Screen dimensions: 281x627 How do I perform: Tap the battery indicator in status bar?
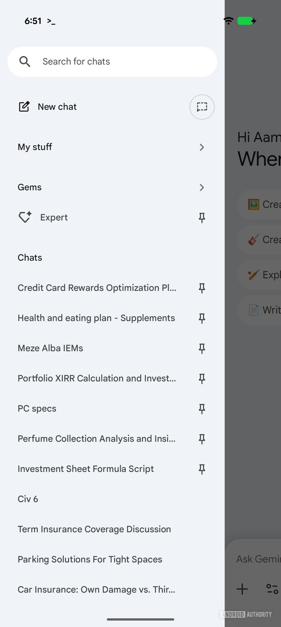click(245, 21)
